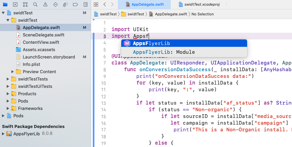Screen dimensions: 292x147
Task: Click the "Non-organic" string literal
Action: point(212,110)
